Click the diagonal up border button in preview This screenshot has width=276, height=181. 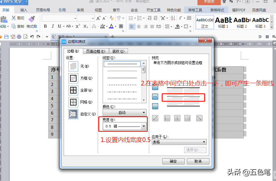tap(155, 118)
